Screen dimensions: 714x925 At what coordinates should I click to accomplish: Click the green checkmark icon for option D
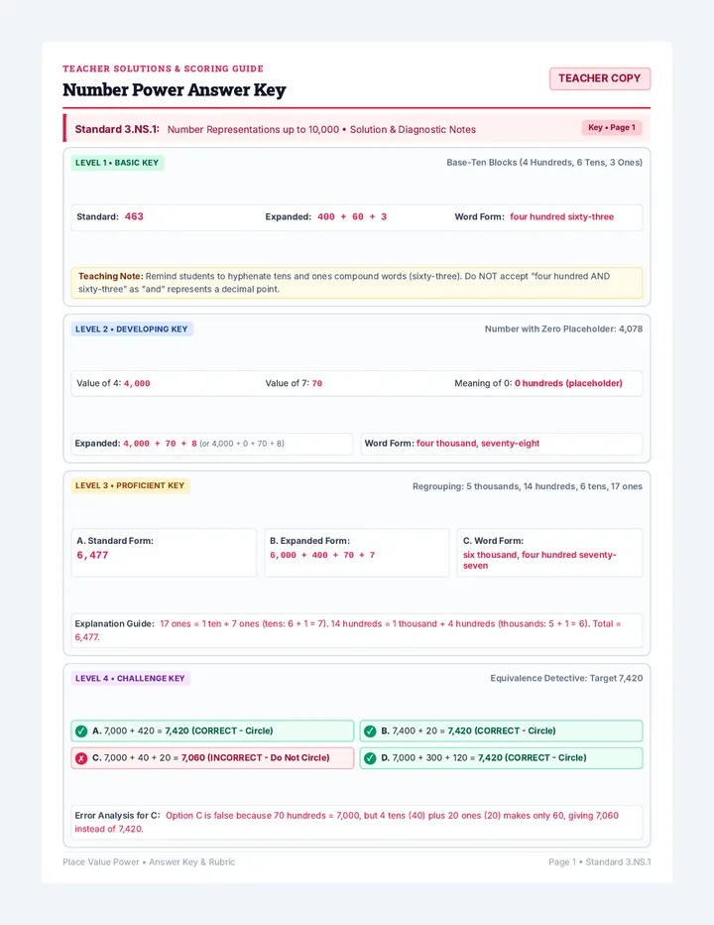[370, 758]
